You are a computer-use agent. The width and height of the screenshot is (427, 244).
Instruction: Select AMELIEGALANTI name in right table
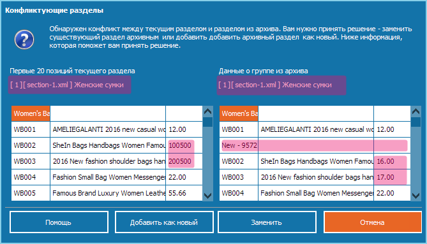tap(316, 129)
